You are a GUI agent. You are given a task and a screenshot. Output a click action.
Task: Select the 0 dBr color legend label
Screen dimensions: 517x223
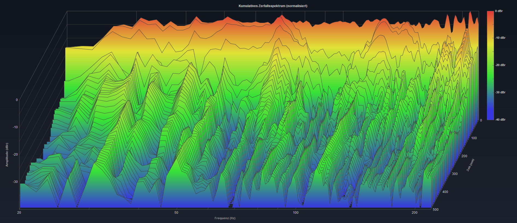[499, 11]
